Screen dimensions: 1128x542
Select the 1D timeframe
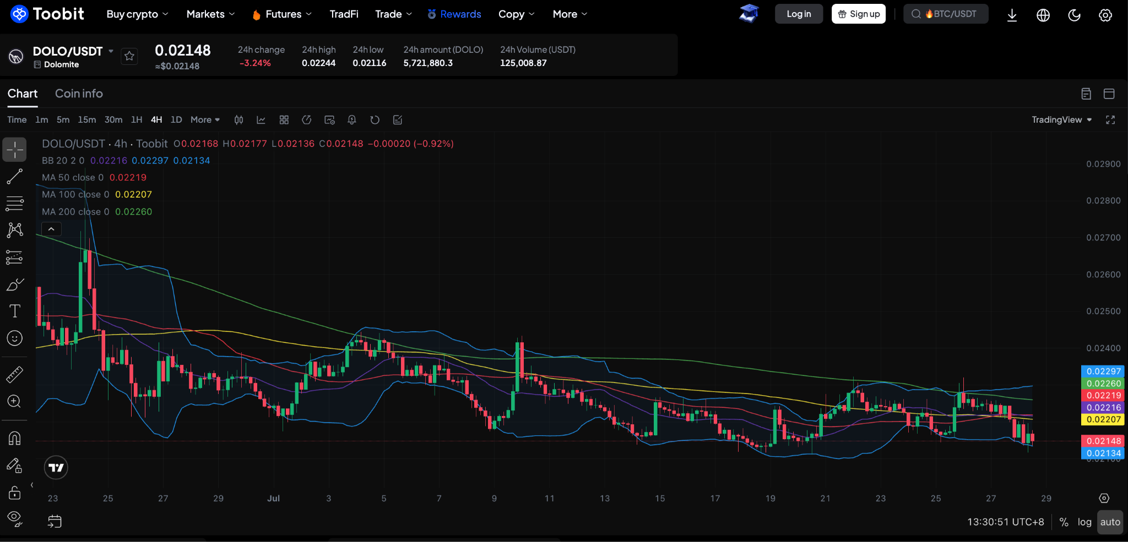point(176,120)
